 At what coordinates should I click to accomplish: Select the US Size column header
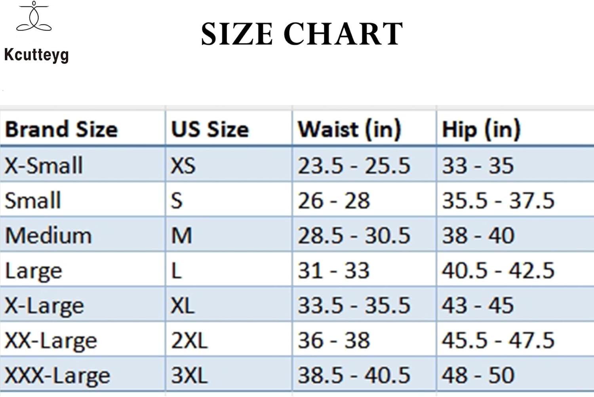[210, 129]
